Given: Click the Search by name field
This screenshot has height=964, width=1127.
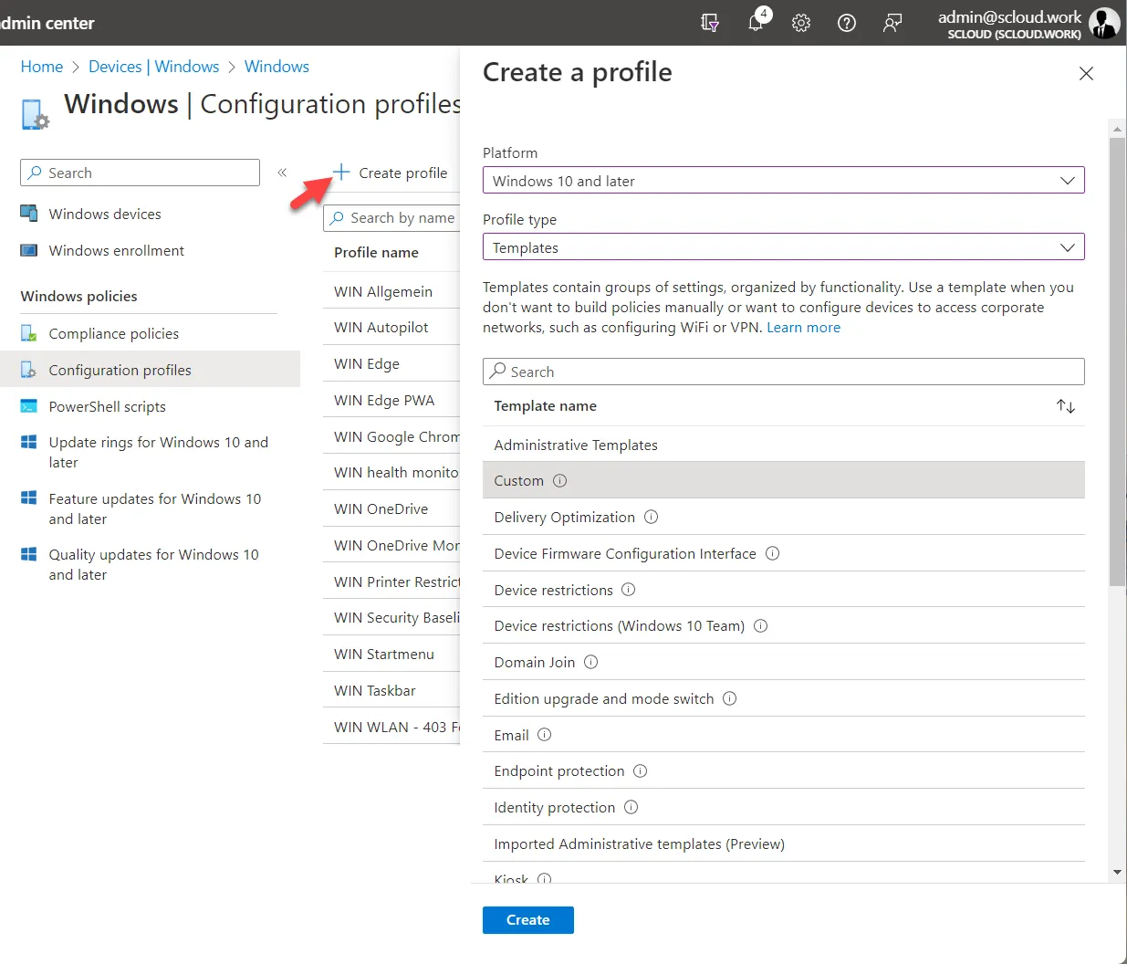Looking at the screenshot, I should pyautogui.click(x=391, y=218).
